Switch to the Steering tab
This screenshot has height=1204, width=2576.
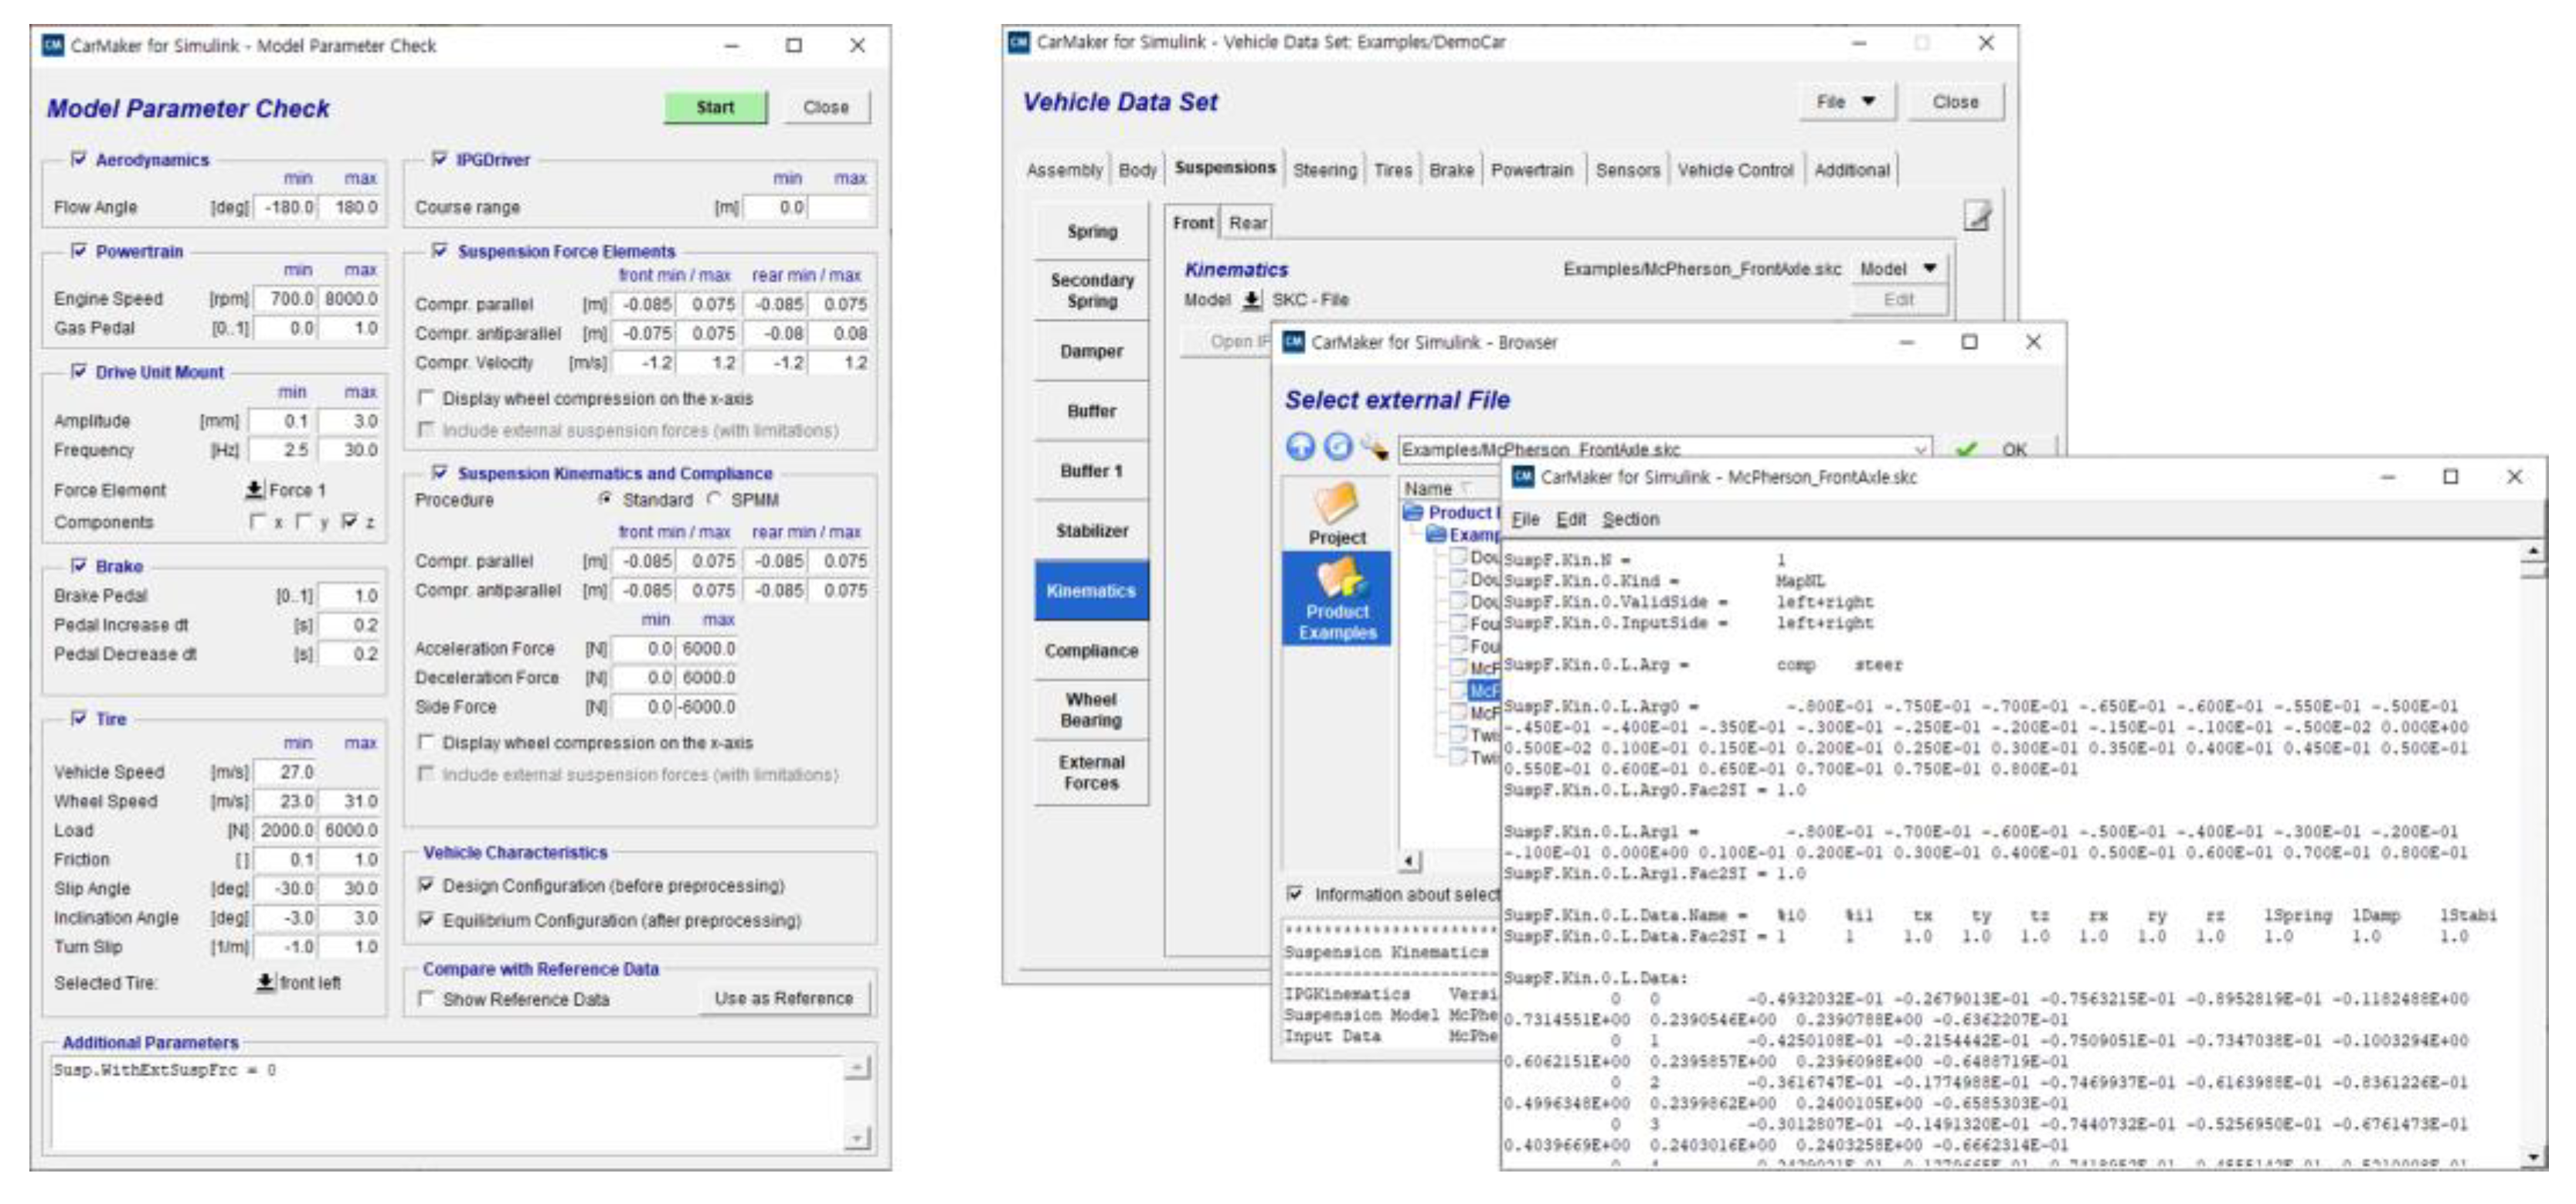[x=1324, y=170]
